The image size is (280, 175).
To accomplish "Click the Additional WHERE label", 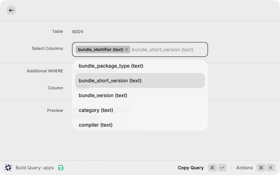I will point(45,71).
